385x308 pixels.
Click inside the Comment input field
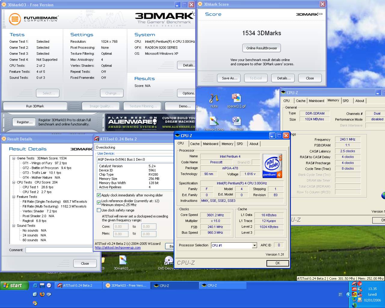(59, 250)
